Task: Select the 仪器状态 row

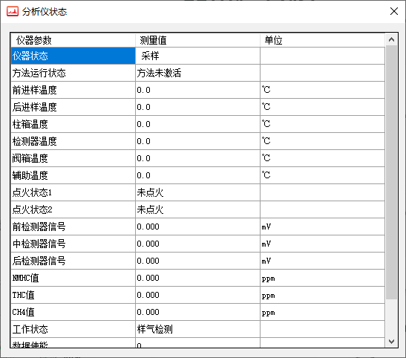Action: click(197, 56)
